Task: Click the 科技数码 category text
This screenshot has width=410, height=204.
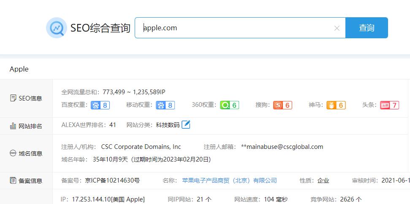Action: click(x=168, y=125)
